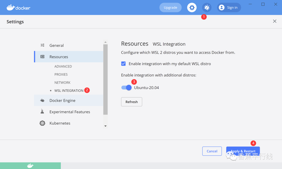282x169 pixels.
Task: Open the Advanced resources section
Action: pos(63,66)
